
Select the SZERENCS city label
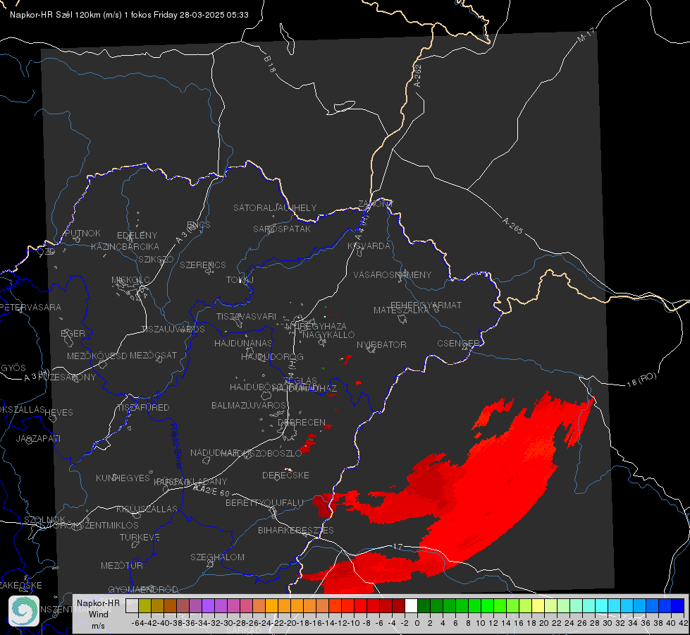coord(203,265)
